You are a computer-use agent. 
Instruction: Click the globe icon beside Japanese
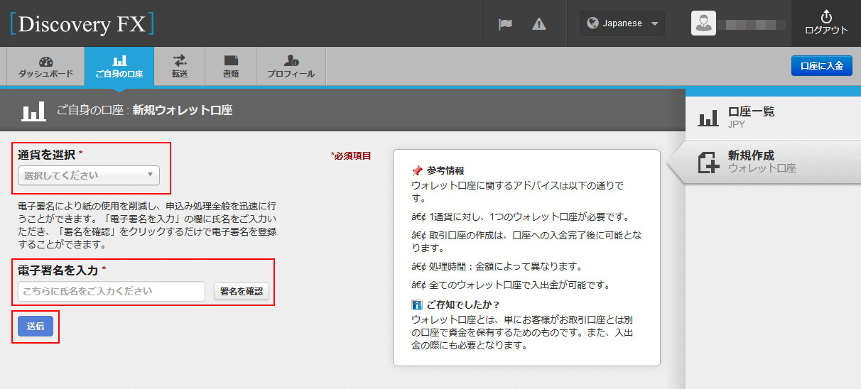pyautogui.click(x=592, y=23)
